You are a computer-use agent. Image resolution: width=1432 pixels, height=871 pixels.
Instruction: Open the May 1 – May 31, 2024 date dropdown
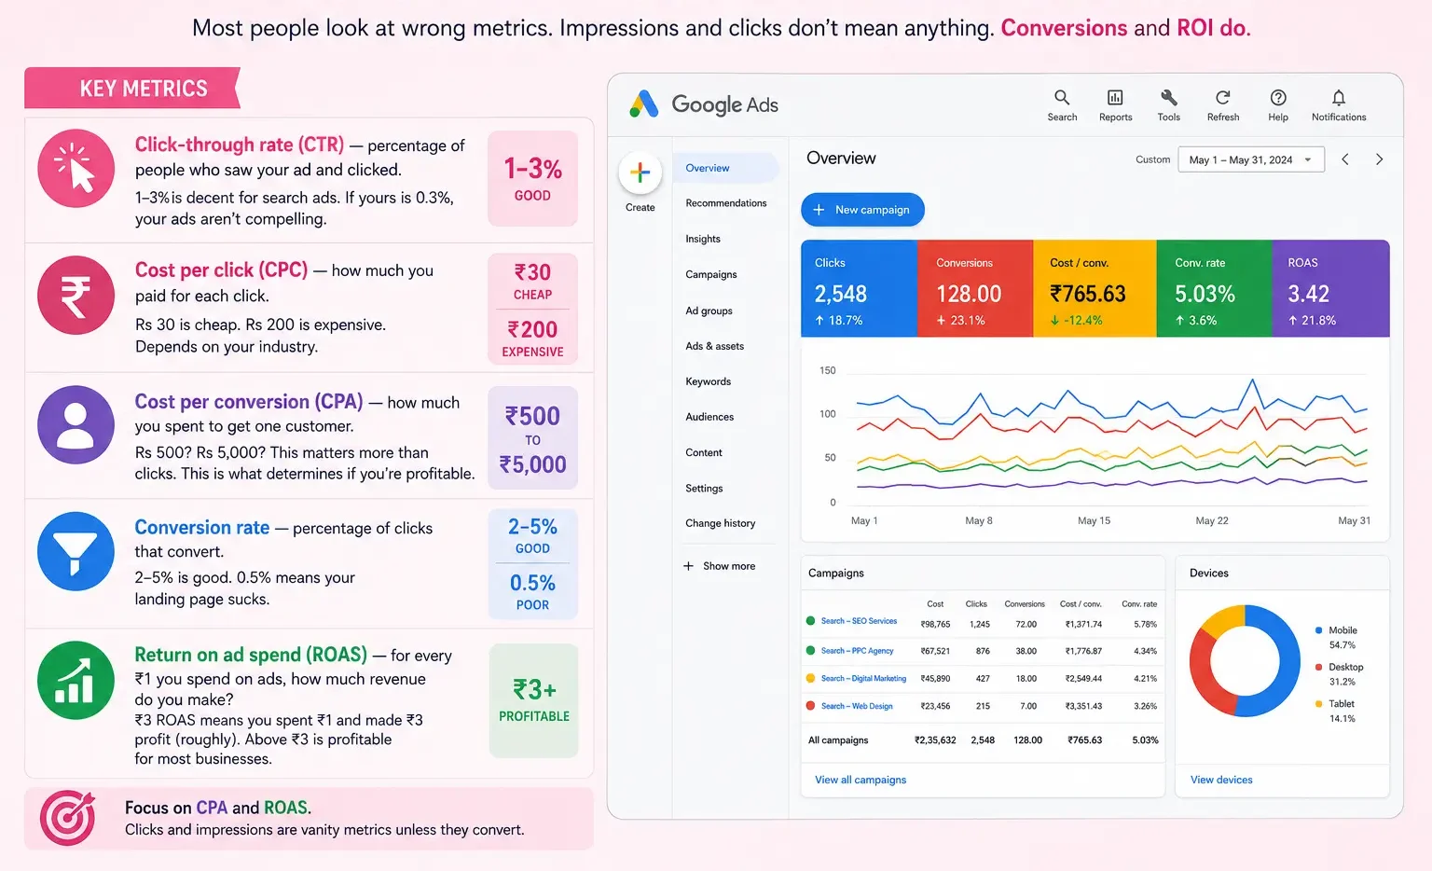click(1250, 159)
